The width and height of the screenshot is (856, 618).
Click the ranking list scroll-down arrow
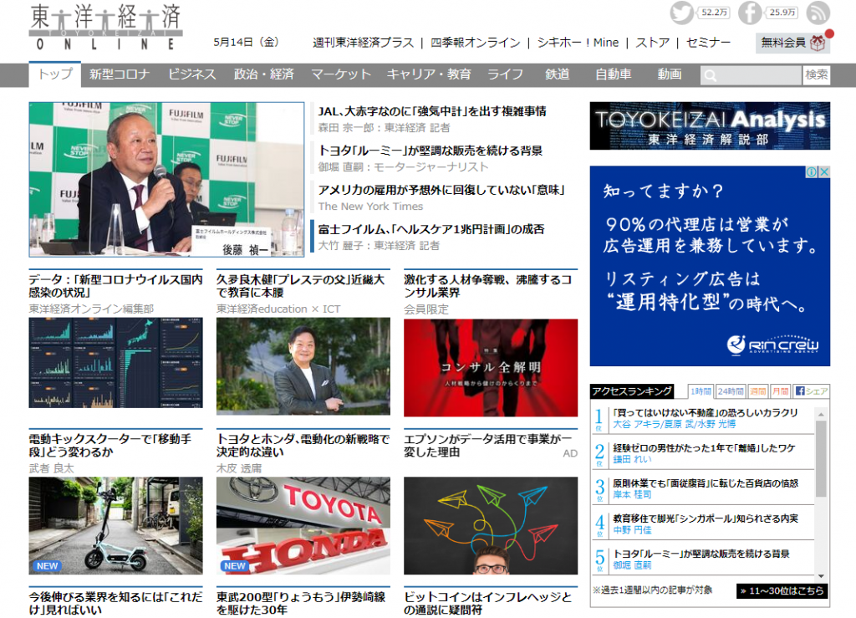click(822, 576)
